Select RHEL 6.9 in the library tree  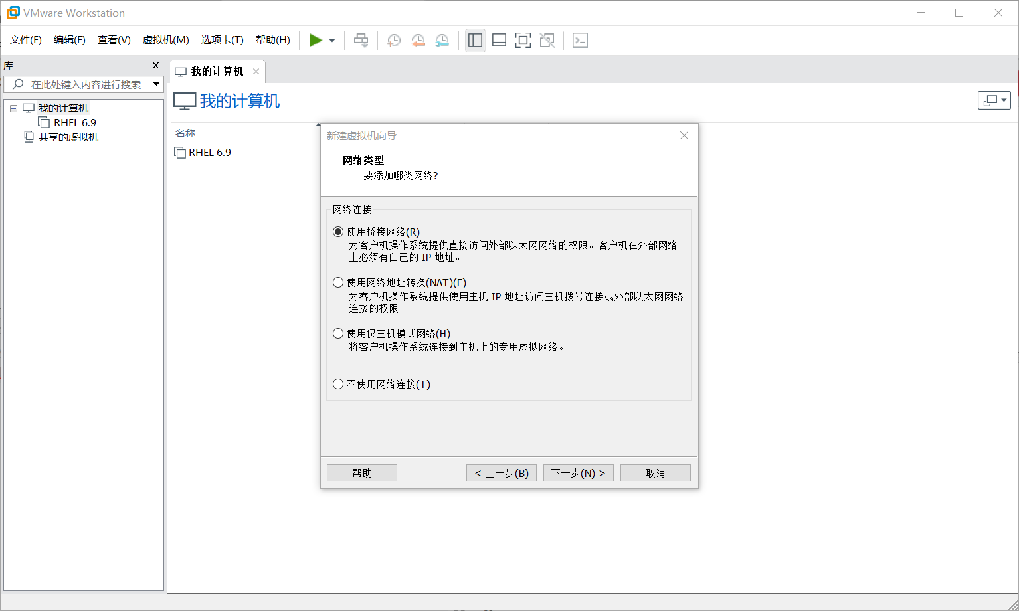pos(74,122)
